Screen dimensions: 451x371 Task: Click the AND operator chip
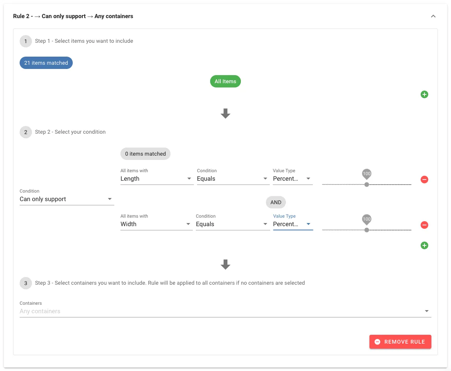coord(276,202)
